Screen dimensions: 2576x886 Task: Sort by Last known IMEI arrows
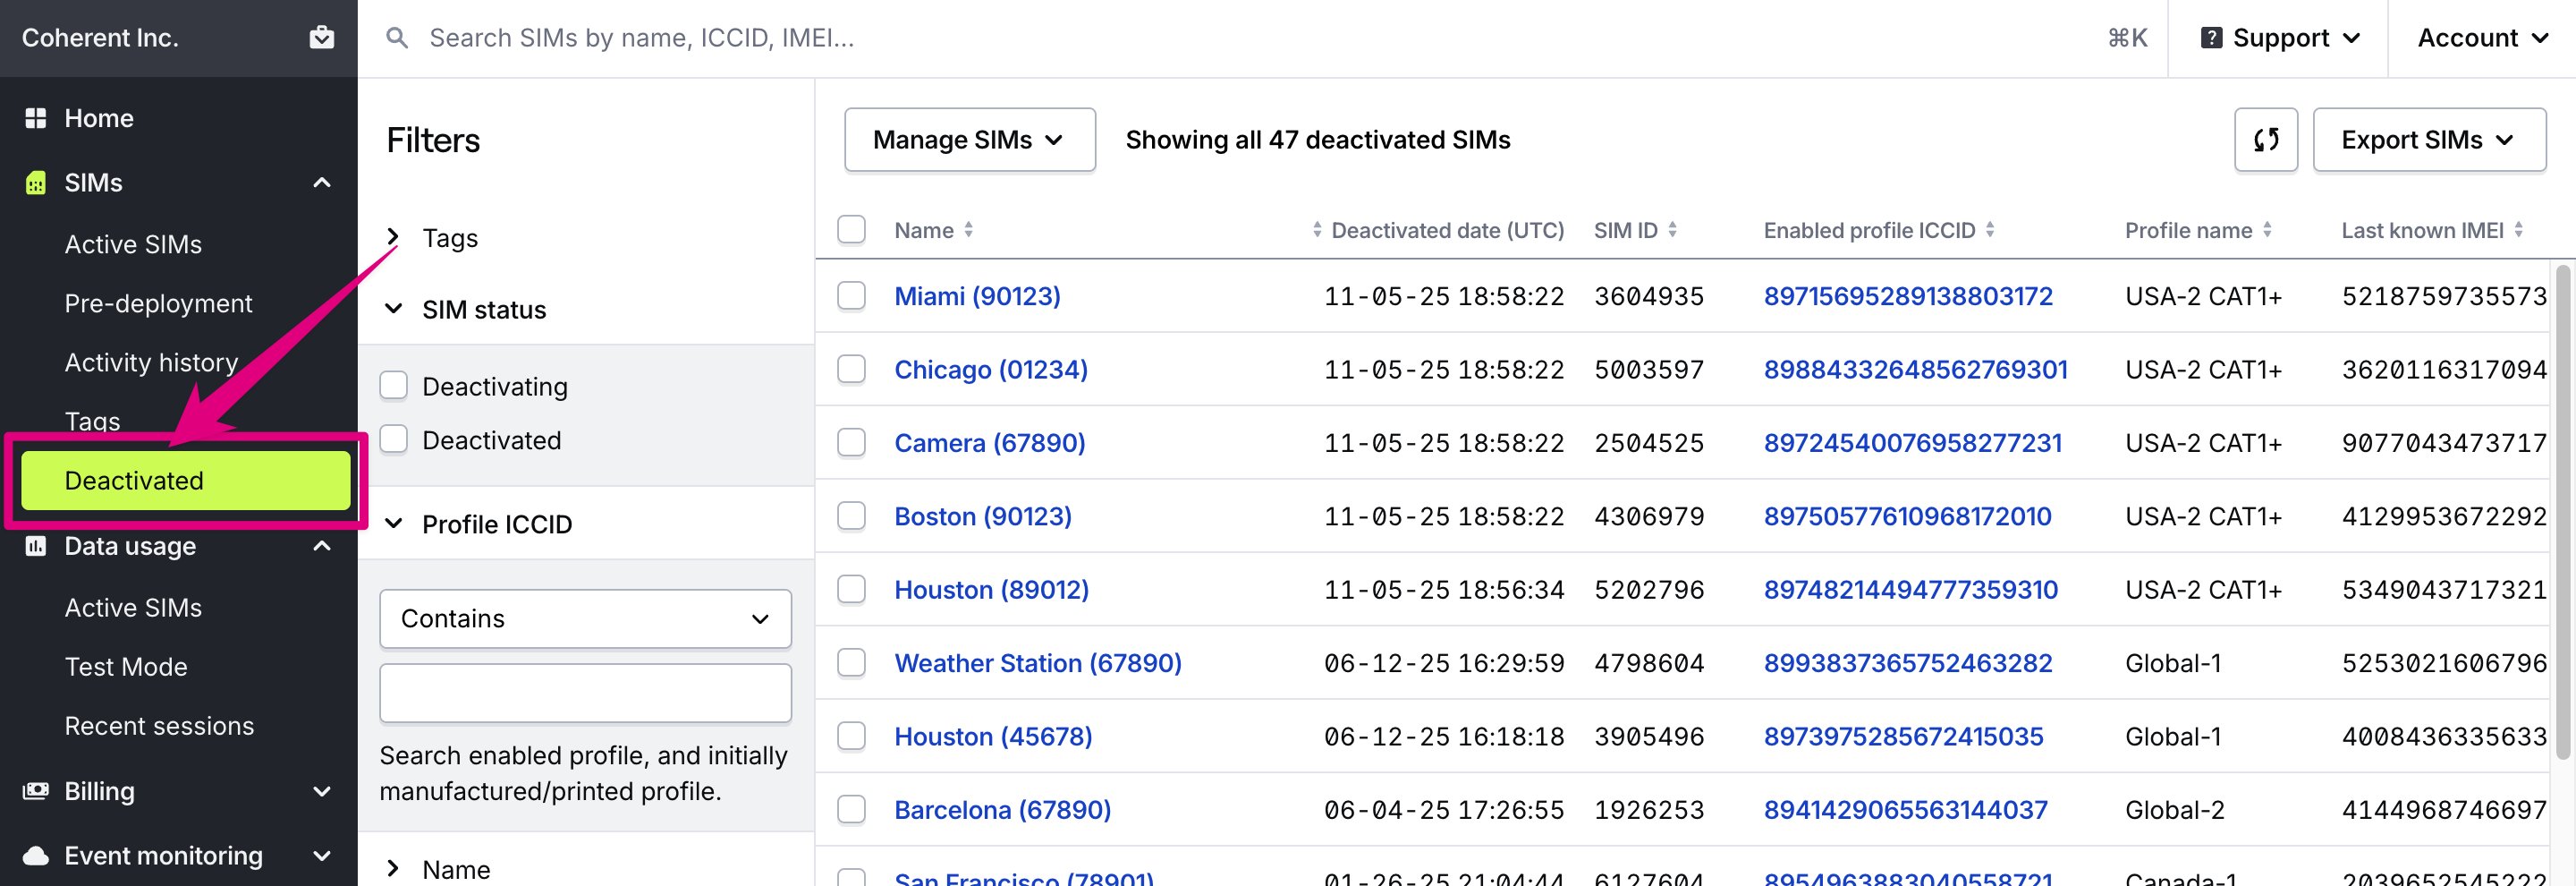coord(2518,230)
